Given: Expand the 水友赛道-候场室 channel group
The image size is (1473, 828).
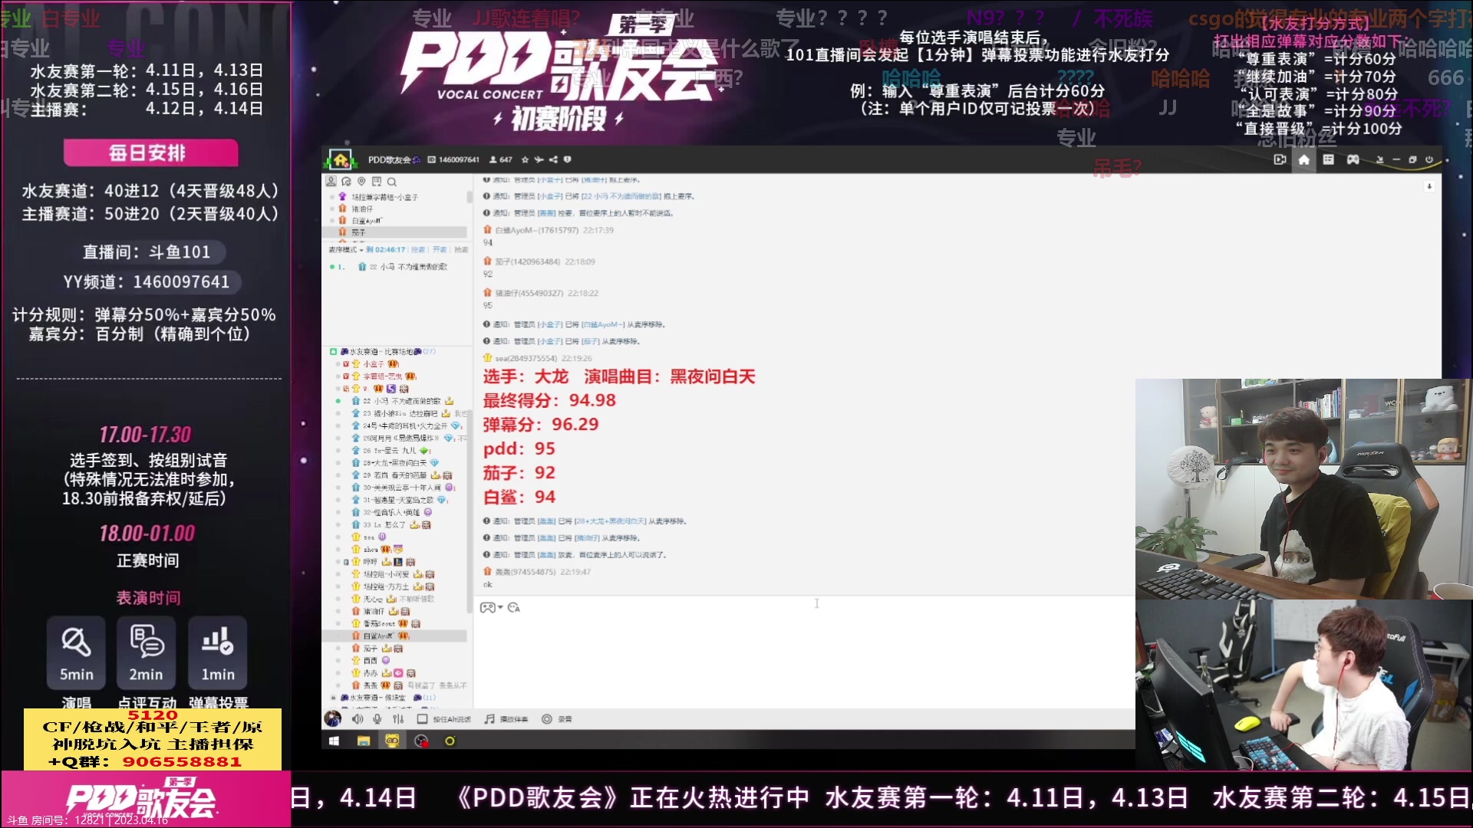Looking at the screenshot, I should tap(333, 698).
